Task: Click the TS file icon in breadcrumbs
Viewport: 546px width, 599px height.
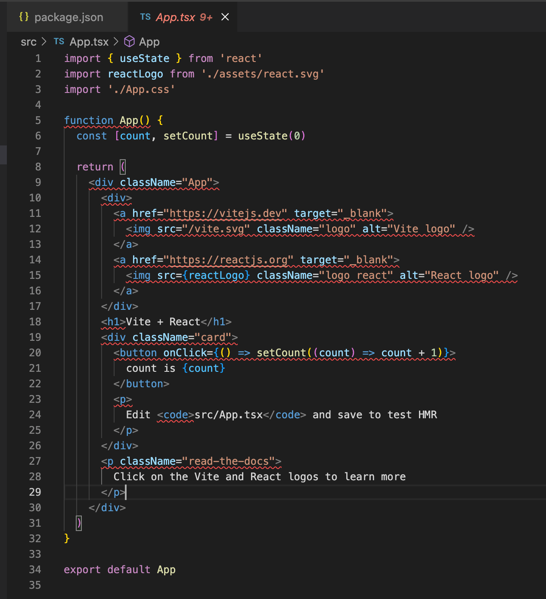Action: coord(59,41)
